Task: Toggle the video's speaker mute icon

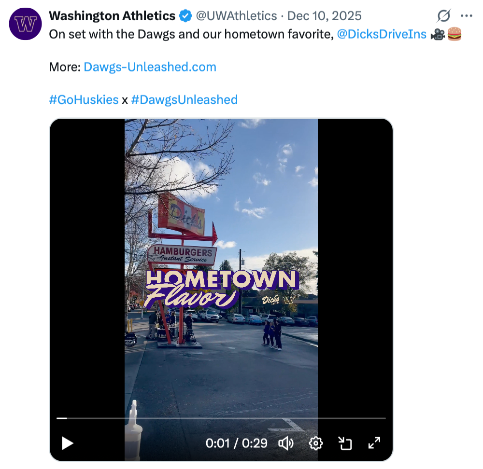Action: click(x=286, y=443)
